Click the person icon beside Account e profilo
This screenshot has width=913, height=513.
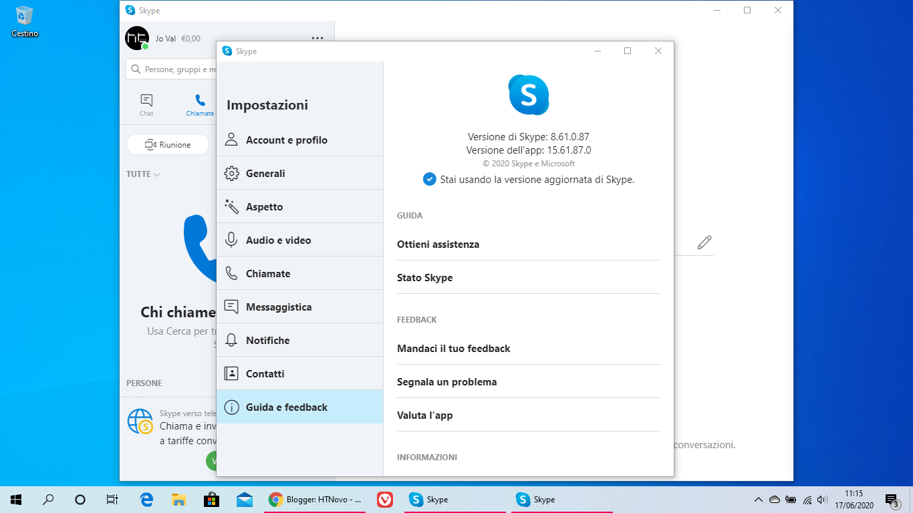point(231,140)
